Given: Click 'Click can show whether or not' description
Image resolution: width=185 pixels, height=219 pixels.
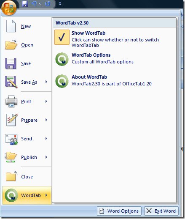Looking at the screenshot, I should [x=115, y=43].
